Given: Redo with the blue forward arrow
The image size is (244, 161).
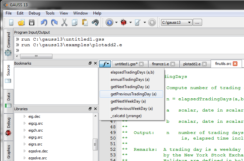Looking at the screenshot, I should tap(54, 22).
